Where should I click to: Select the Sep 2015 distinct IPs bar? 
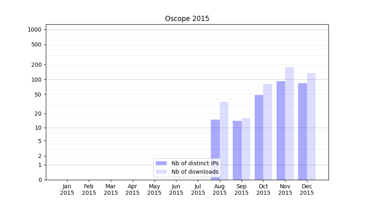pos(237,150)
